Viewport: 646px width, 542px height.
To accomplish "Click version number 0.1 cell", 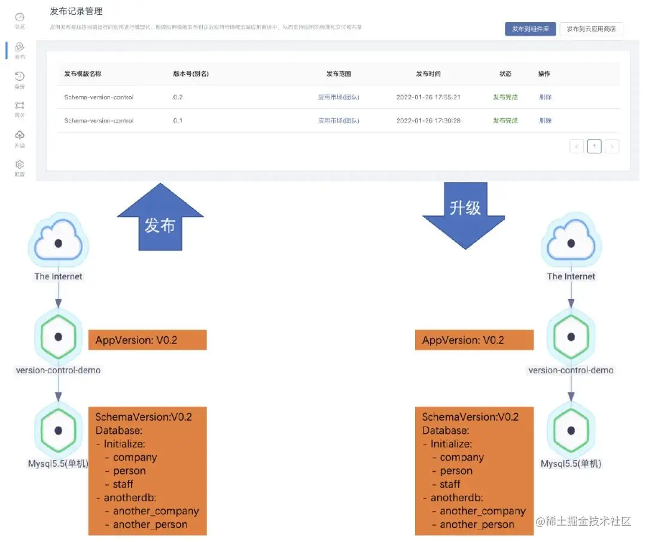I will [x=178, y=121].
